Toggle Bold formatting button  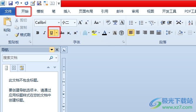pos(38,33)
